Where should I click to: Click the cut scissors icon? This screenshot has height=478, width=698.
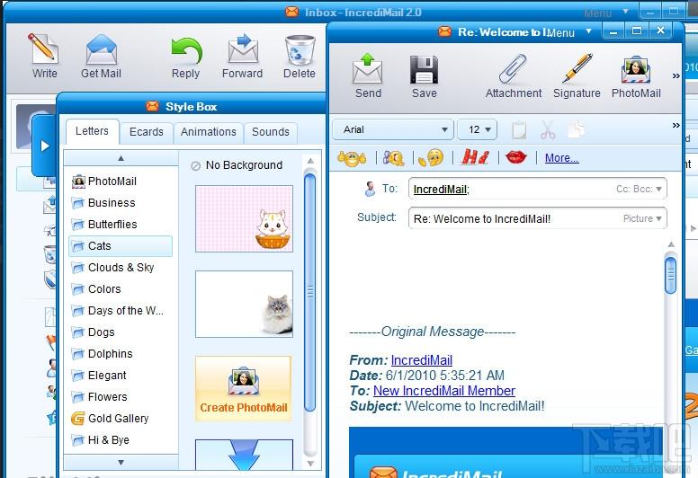coord(548,130)
